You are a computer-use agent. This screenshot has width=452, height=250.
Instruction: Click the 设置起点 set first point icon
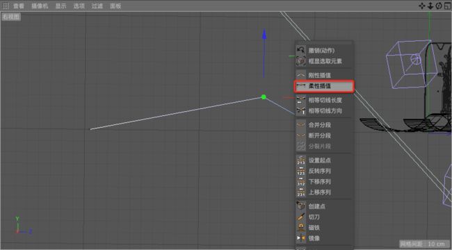(301, 160)
